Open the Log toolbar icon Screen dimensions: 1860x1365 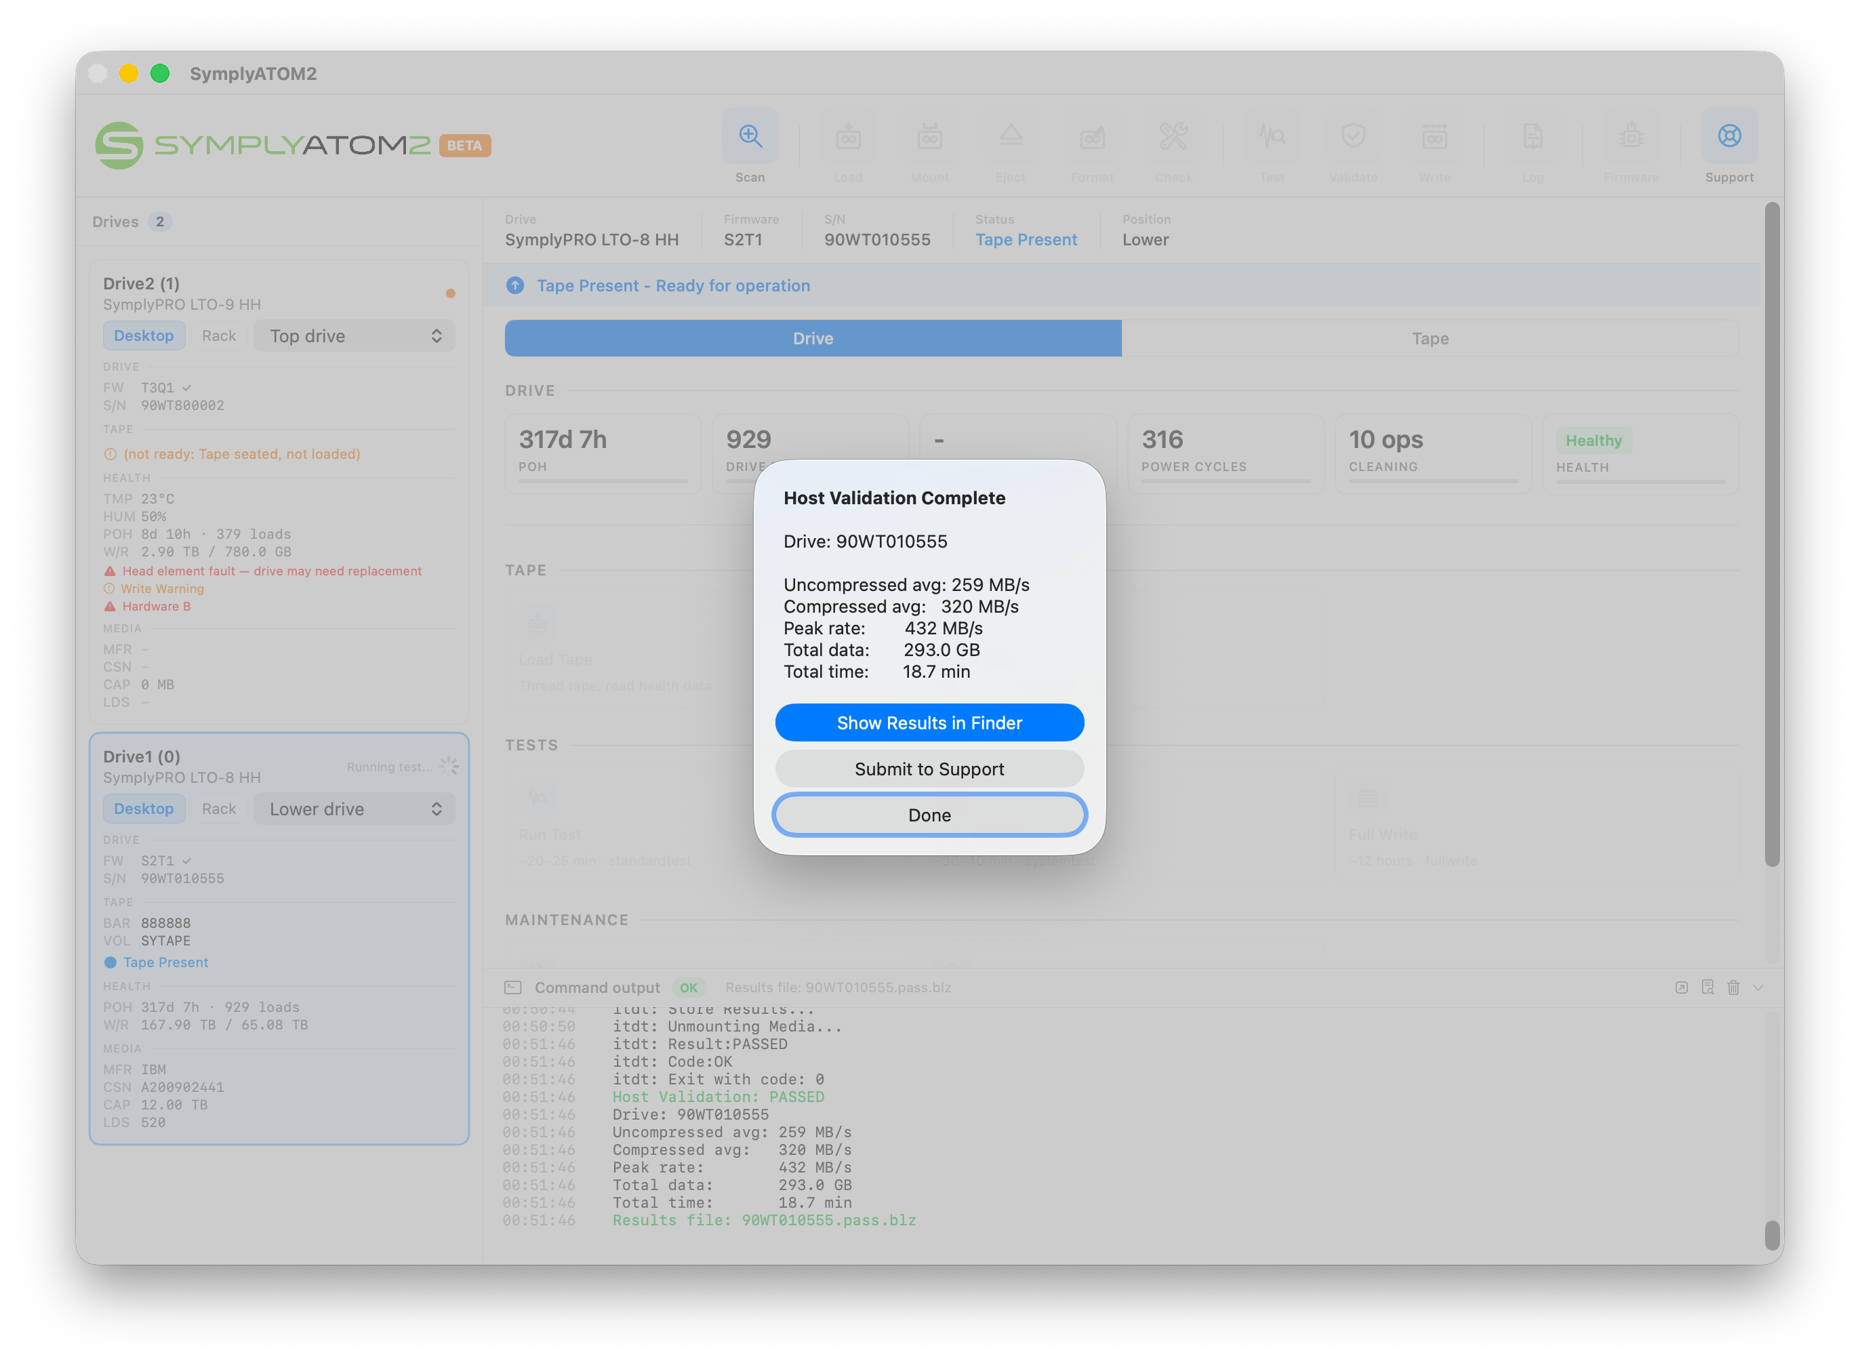[x=1533, y=136]
